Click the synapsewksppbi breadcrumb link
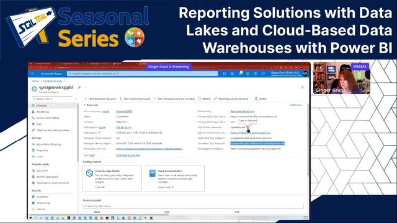 tap(53, 81)
